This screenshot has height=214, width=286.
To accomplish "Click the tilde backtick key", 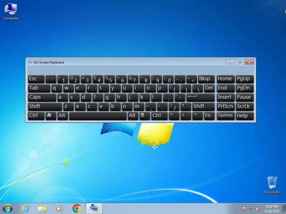I will (x=51, y=79).
